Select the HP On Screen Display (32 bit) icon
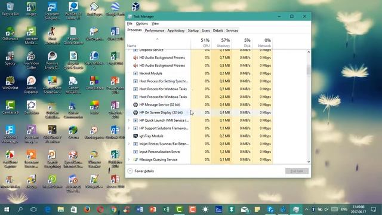 tap(135, 112)
